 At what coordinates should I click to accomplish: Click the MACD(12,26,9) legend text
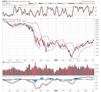point(10,77)
